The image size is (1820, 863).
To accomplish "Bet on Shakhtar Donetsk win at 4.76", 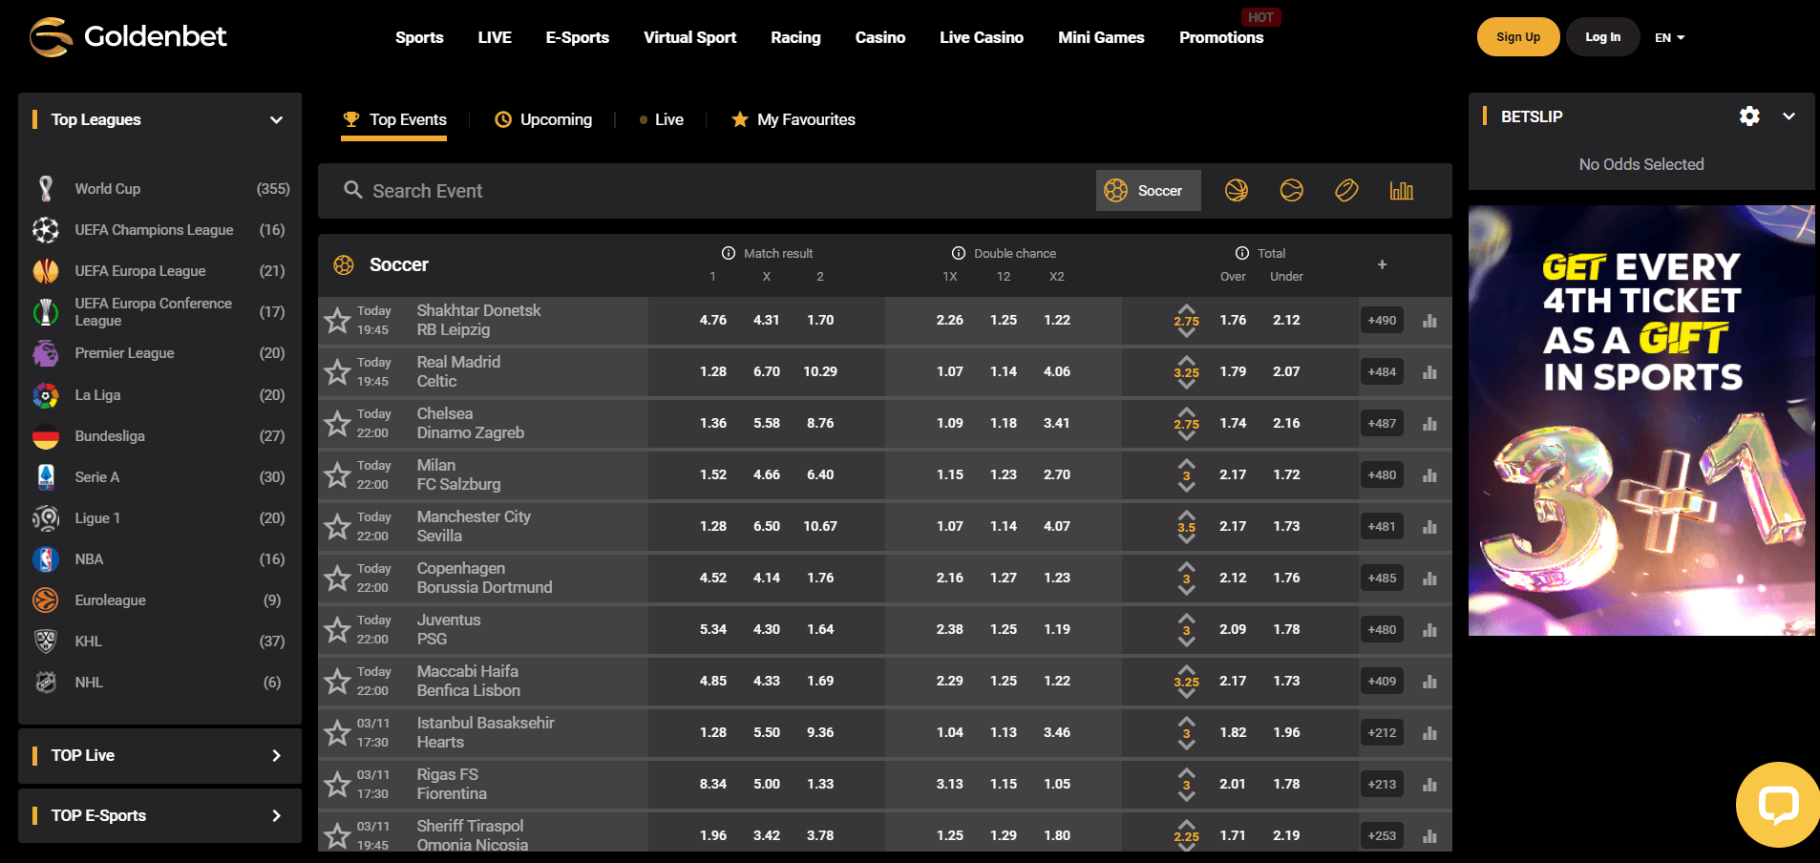I will coord(713,320).
